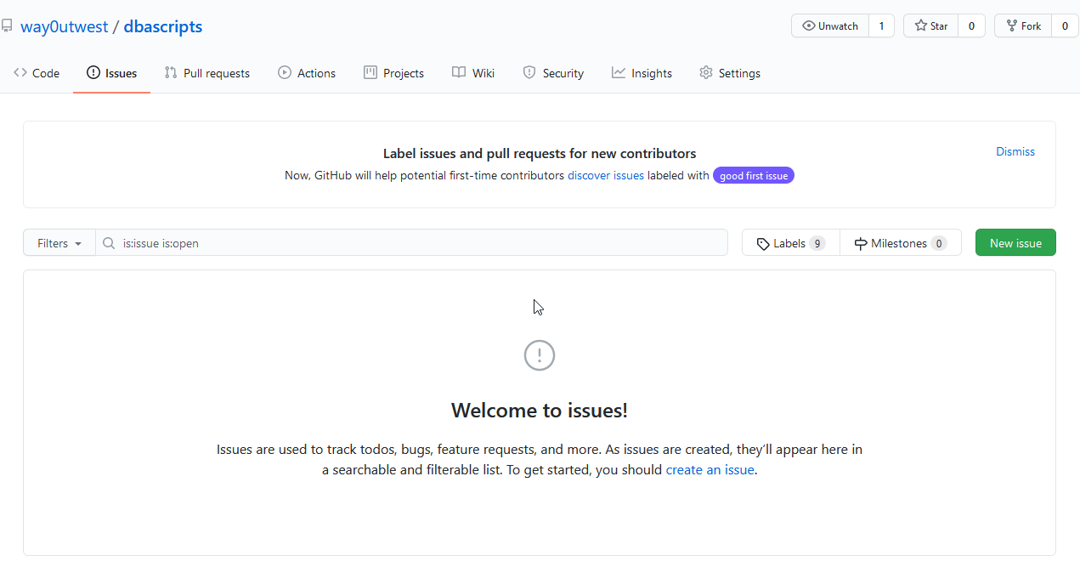
Task: Click the search magnifier icon
Action: tap(109, 243)
